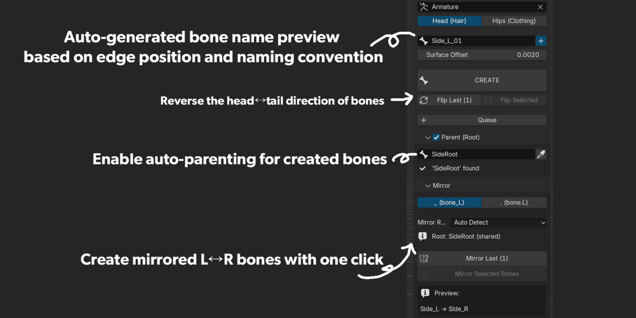Clear the Armature field with X
Image resolution: width=636 pixels, height=318 pixels.
tap(540, 7)
